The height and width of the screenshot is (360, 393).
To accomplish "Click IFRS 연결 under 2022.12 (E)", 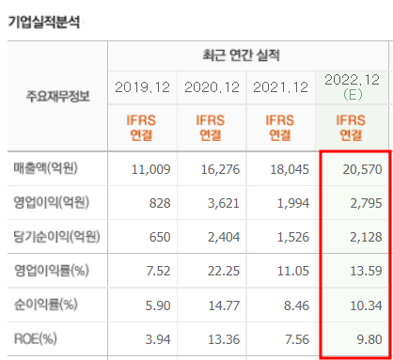I will (351, 128).
